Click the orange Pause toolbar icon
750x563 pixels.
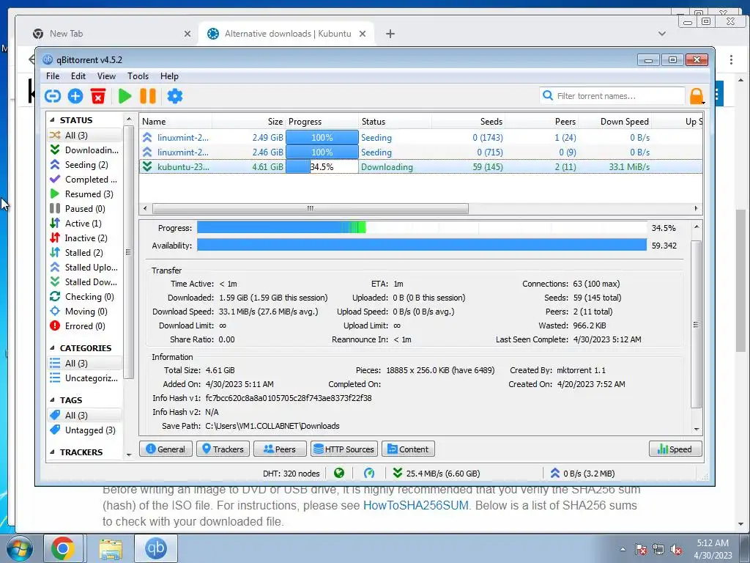pos(148,96)
